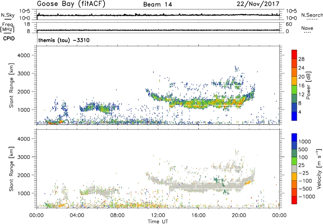Click the 500 label on Velocity color bar
The height and width of the screenshot is (224, 323).
303,149
